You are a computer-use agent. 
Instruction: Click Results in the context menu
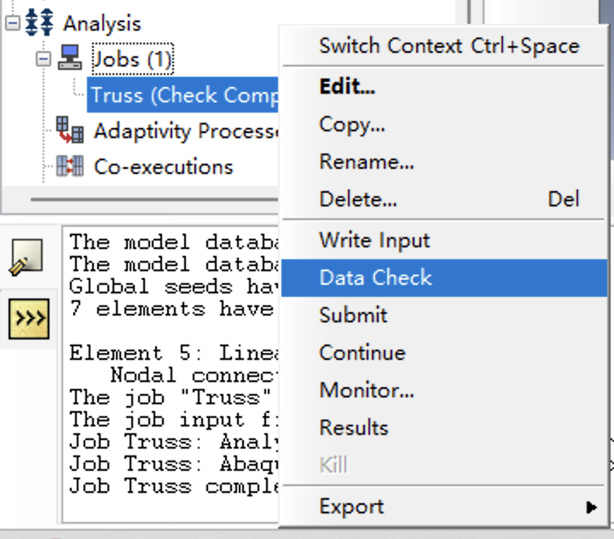(x=353, y=428)
